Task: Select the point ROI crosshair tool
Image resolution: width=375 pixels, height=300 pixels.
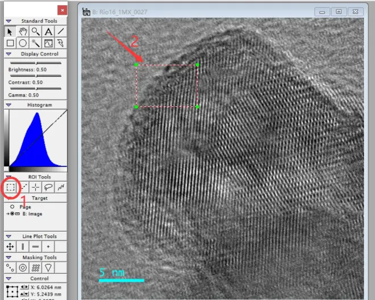Action: (36, 187)
